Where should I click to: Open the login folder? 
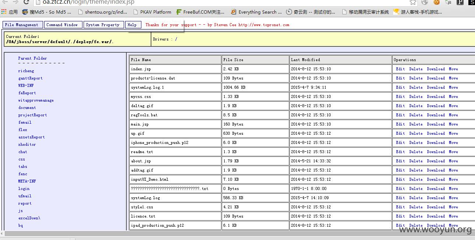(x=24, y=188)
